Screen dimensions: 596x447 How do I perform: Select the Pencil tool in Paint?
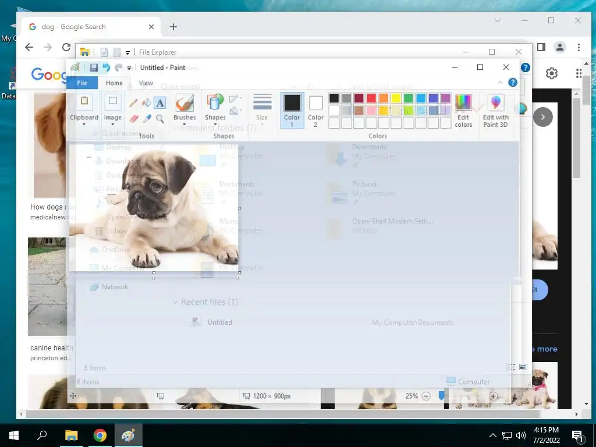tap(133, 103)
